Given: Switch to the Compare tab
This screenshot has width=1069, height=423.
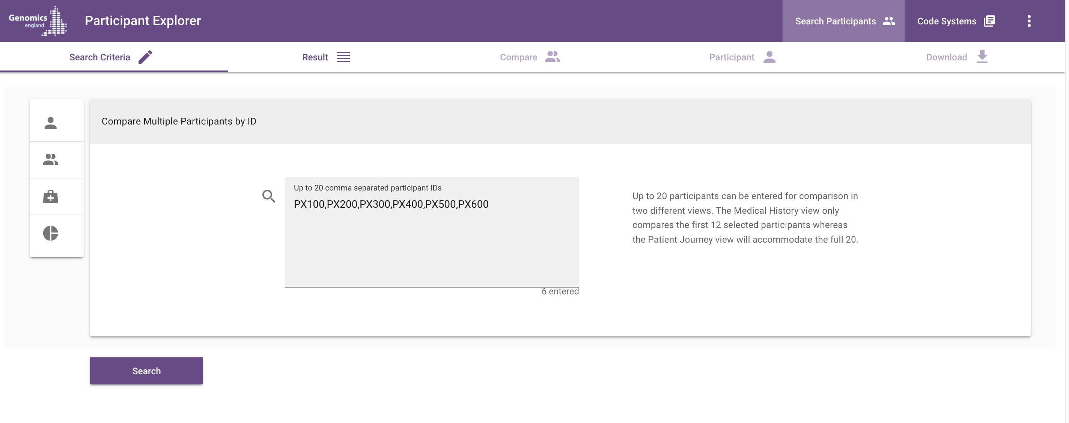Looking at the screenshot, I should point(530,57).
